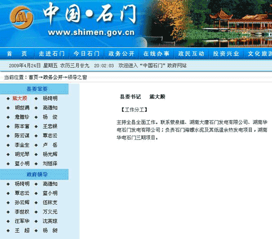Open leader profile 李金生

22,145
